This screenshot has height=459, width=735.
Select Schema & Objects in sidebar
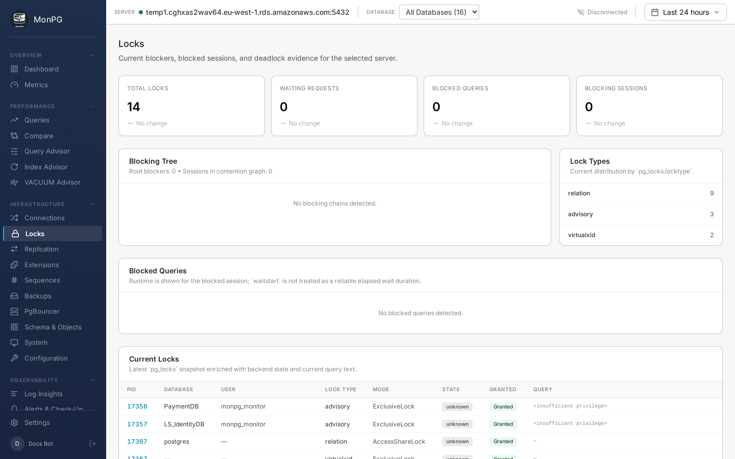point(53,327)
